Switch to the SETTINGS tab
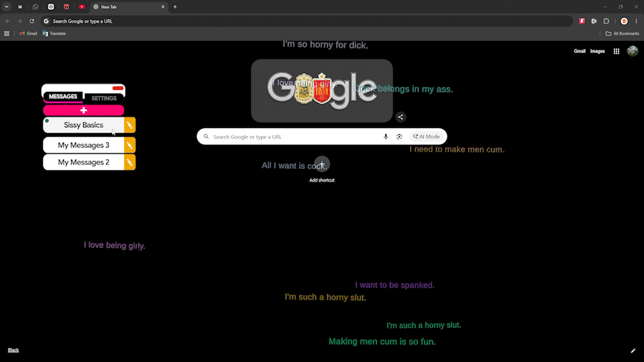Image resolution: width=644 pixels, height=362 pixels. click(x=104, y=98)
